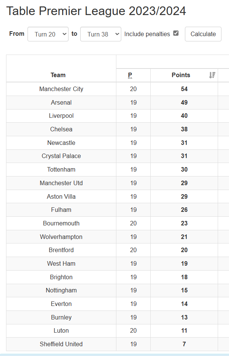Image resolution: width=229 pixels, height=356 pixels.
Task: Uncheck the Include penalties checkbox
Action: (x=176, y=33)
